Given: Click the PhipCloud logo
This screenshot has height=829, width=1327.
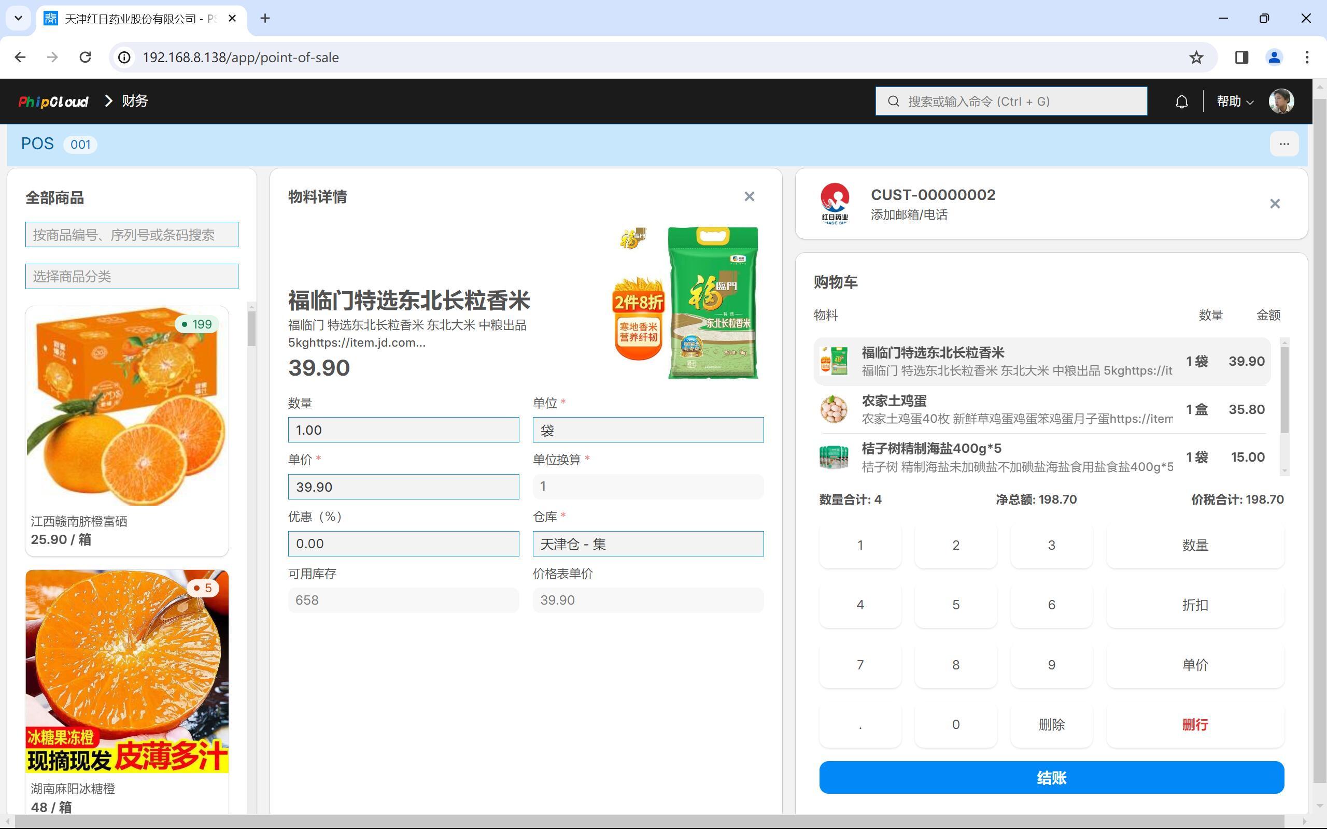Looking at the screenshot, I should (x=53, y=102).
